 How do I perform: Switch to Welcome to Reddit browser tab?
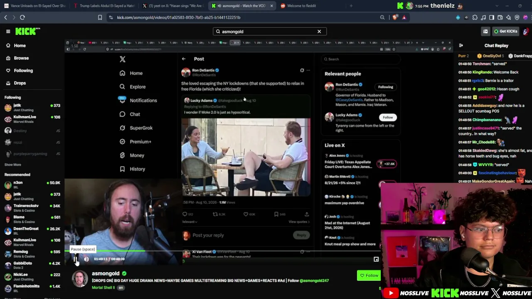[310, 6]
